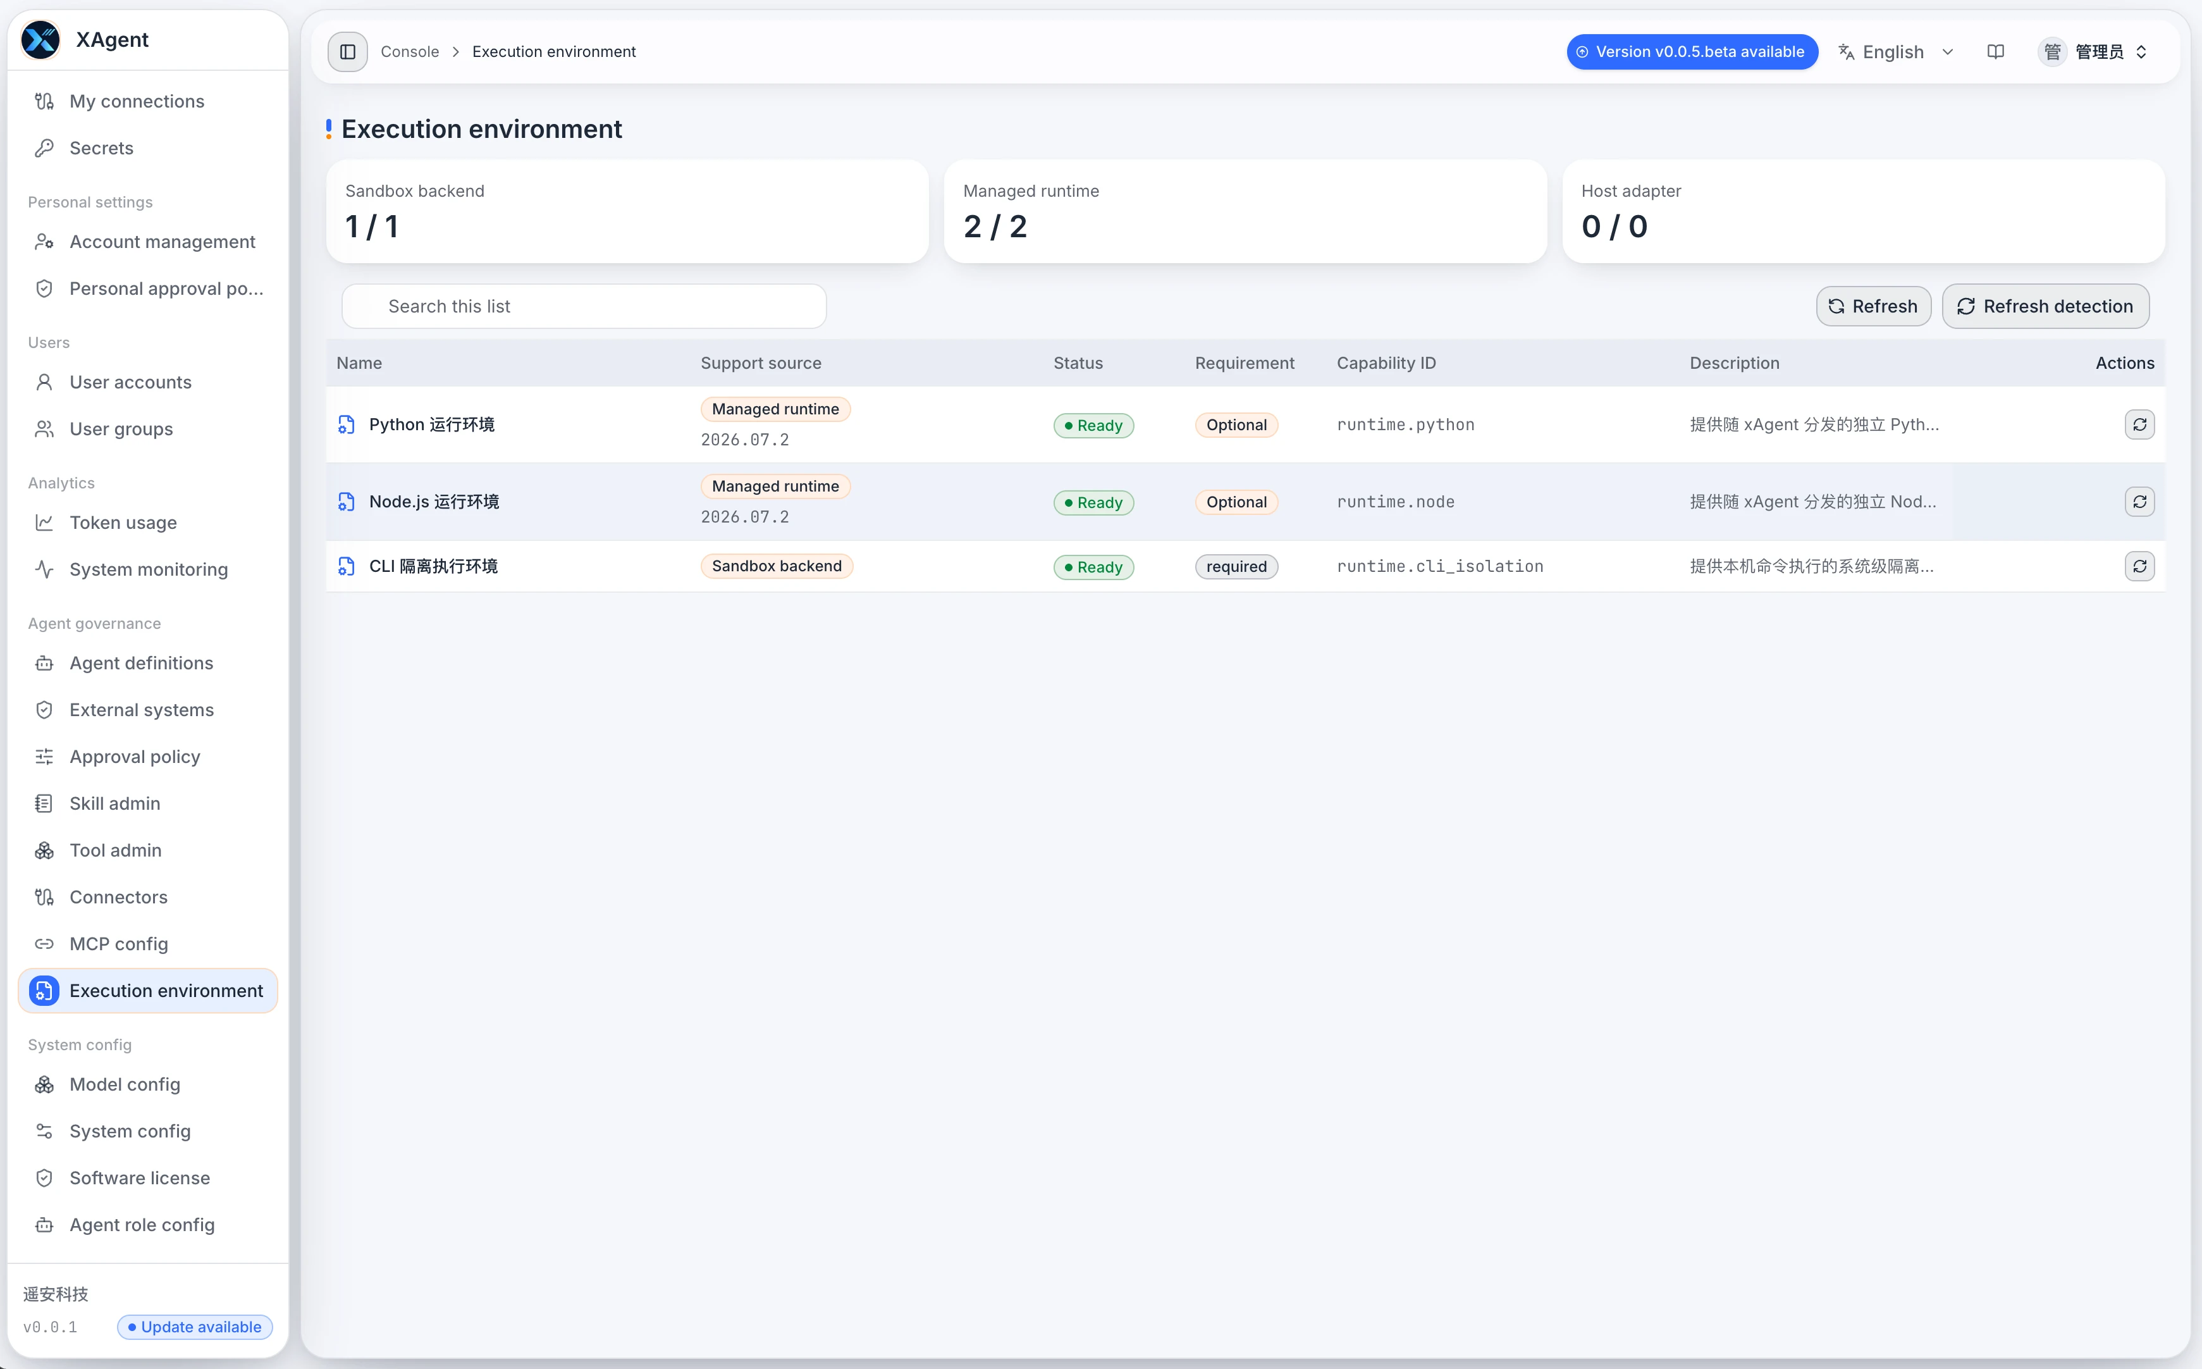Click the Sandbox backend summary card

(627, 212)
